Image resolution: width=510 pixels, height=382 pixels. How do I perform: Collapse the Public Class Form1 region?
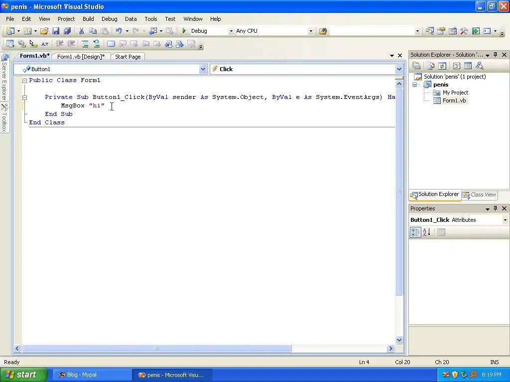[24, 81]
